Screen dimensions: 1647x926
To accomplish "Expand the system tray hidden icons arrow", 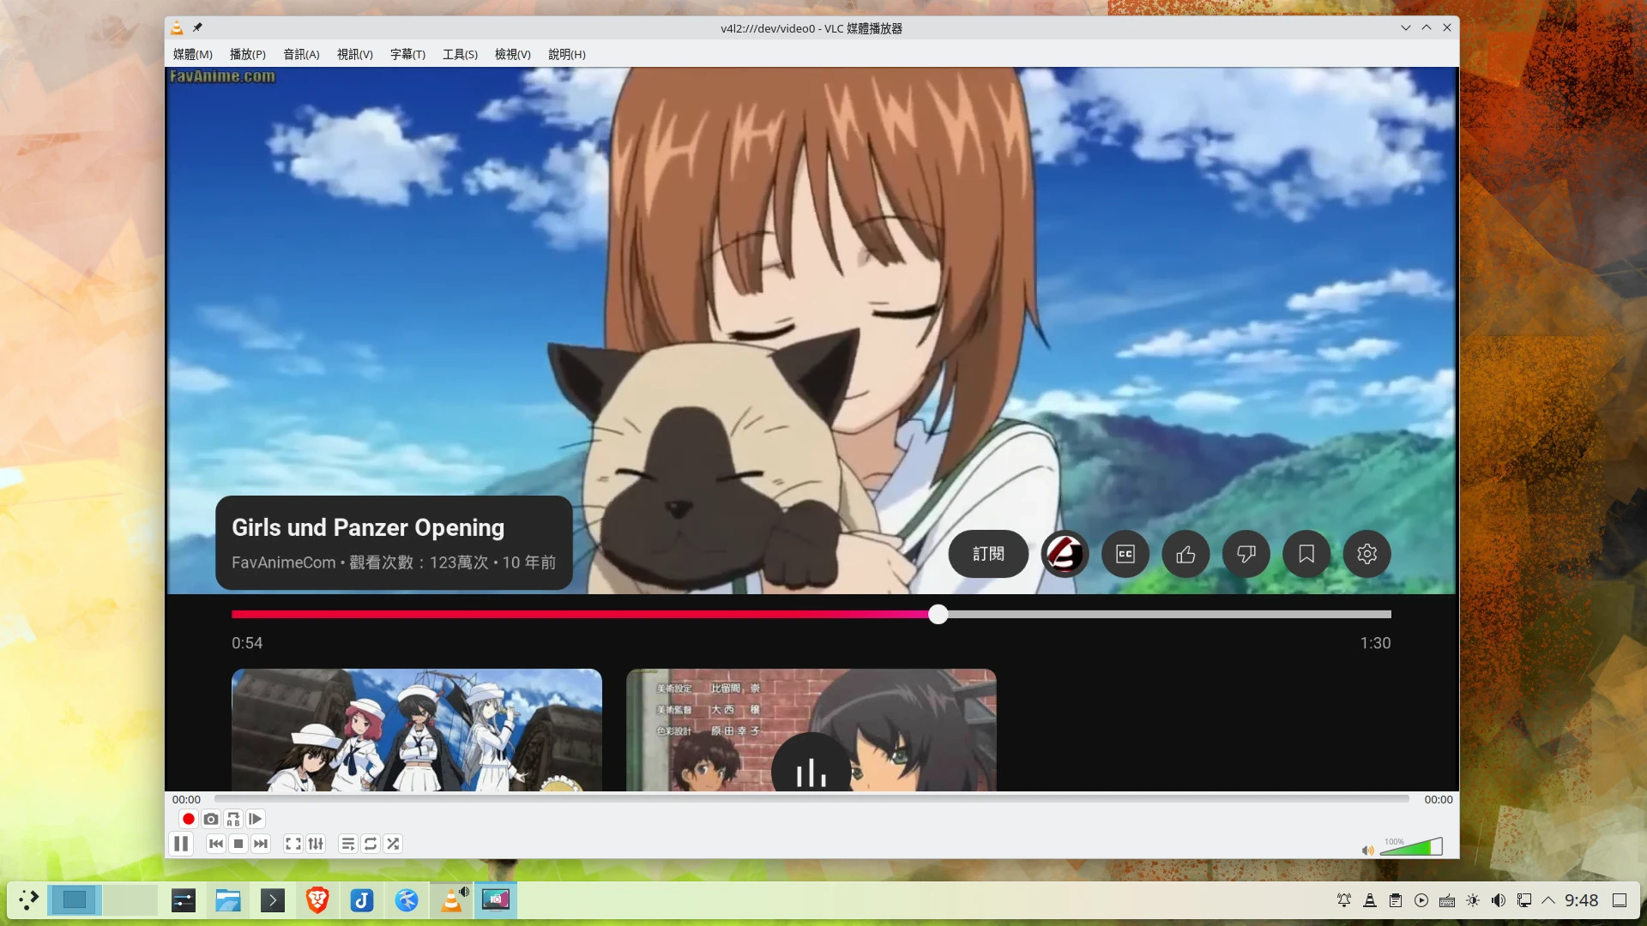I will [1548, 900].
